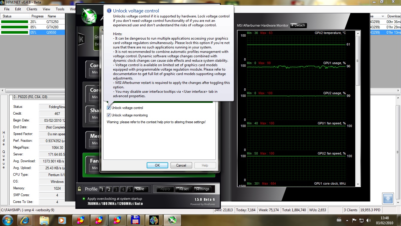Open Windows Media Player from the taskbar
Image resolution: width=401 pixels, height=226 pixels.
62,220
